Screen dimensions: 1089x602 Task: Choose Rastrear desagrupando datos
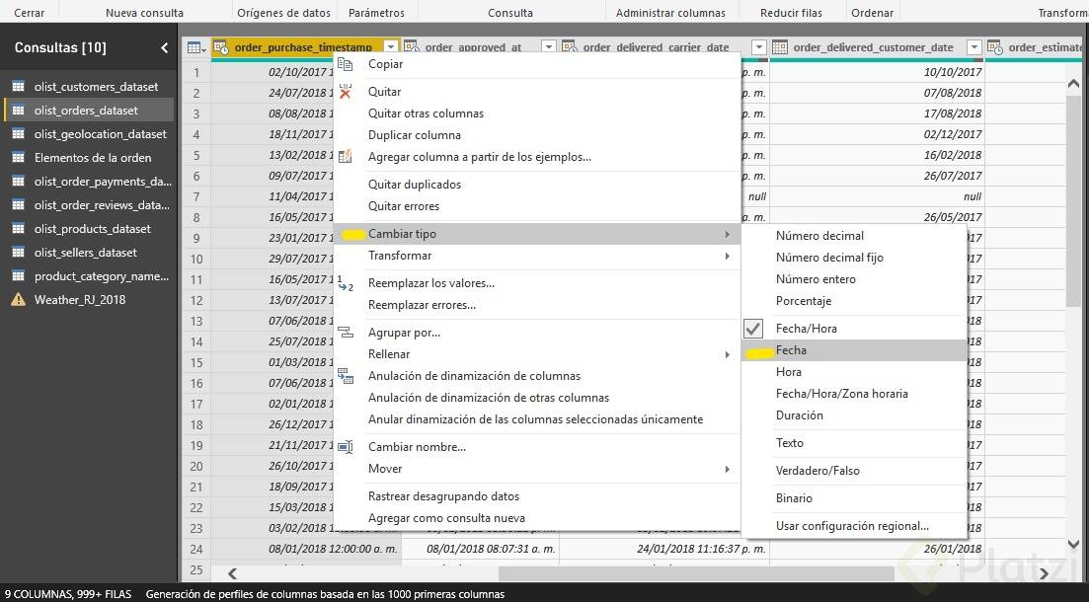click(444, 495)
